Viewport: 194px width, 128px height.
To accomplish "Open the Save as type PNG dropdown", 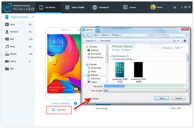I will coord(145,91).
